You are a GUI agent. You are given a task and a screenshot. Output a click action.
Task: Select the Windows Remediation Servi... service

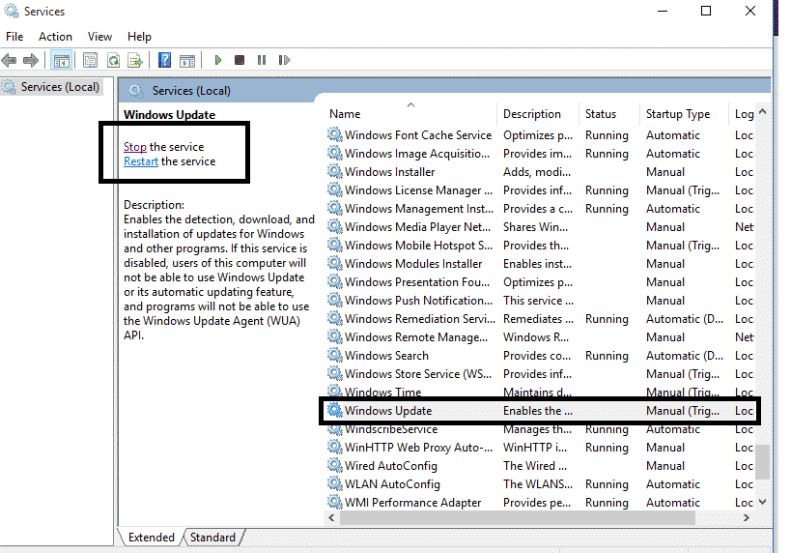(x=540, y=319)
